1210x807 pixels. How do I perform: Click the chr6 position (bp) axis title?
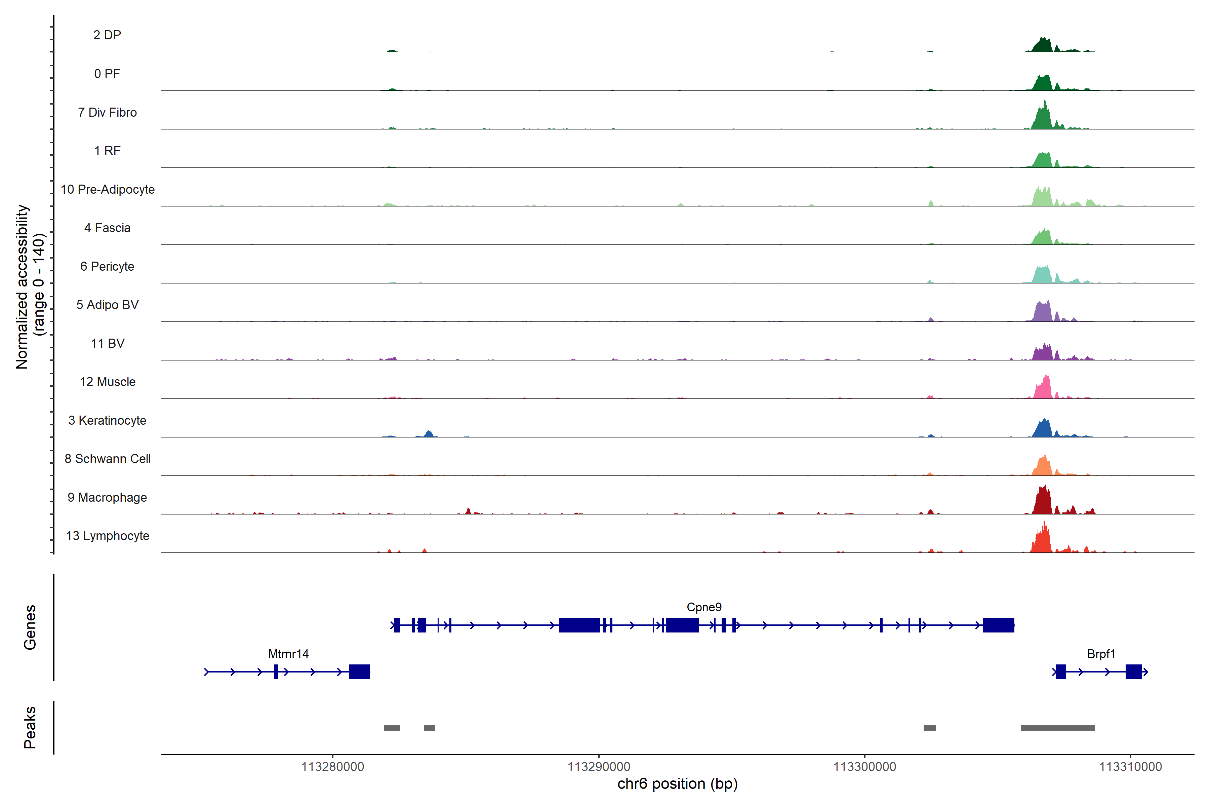677,784
